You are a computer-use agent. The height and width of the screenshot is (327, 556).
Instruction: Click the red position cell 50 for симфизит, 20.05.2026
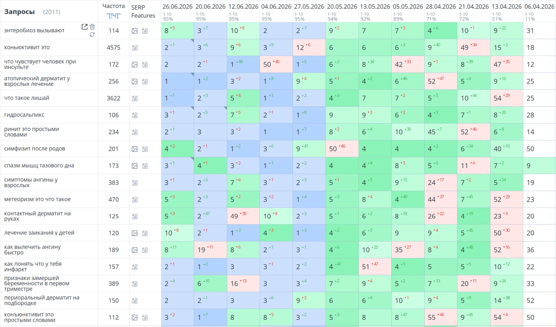point(342,149)
